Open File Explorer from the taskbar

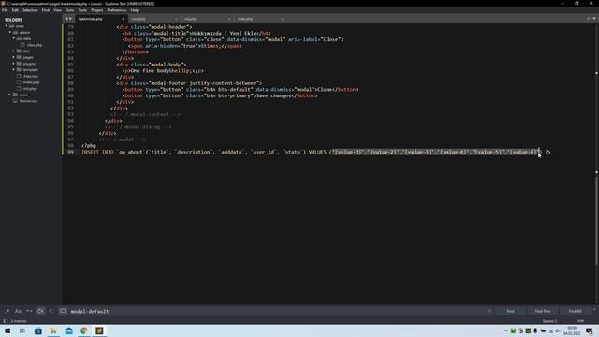pos(53,330)
